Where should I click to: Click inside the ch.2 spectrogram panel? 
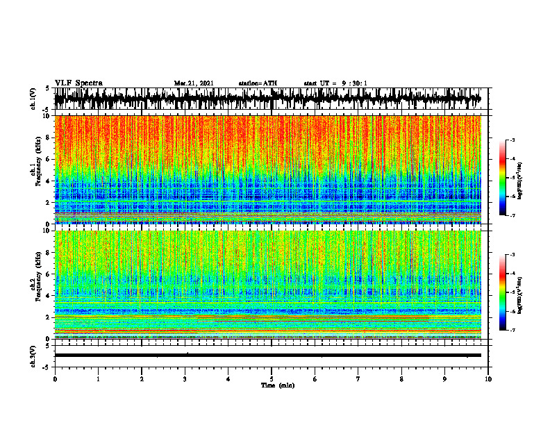coord(267,285)
